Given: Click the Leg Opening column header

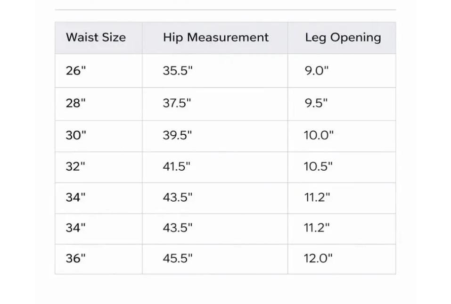Looking at the screenshot, I should click(x=342, y=38).
